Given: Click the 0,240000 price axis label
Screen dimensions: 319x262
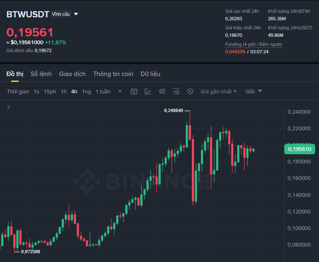Looking at the screenshot, I should 299,112.
